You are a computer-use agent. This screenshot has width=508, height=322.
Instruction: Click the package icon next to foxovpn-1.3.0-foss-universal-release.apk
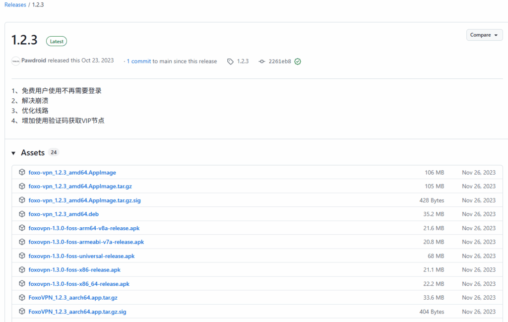[x=22, y=256]
